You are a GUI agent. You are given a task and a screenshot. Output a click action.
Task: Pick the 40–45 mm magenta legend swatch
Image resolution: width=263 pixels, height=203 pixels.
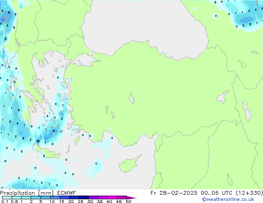[x=112, y=198]
